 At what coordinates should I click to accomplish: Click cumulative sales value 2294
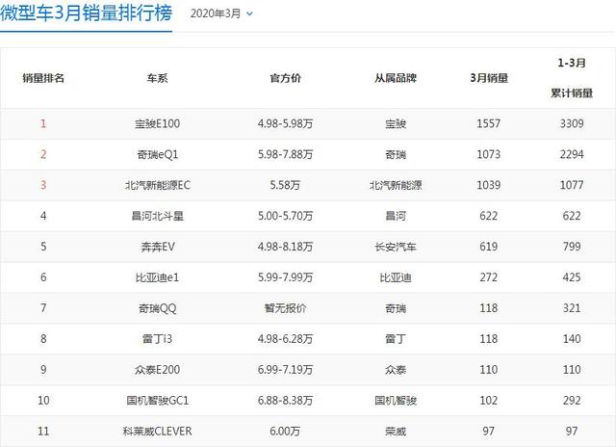click(572, 154)
